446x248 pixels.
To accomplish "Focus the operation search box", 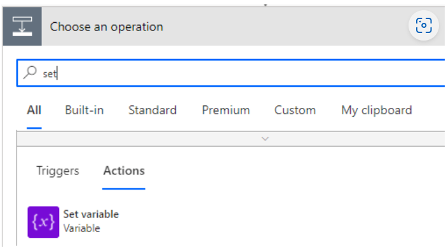I will pos(231,73).
